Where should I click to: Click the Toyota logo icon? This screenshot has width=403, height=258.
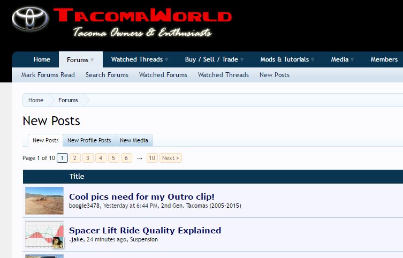coord(30,19)
